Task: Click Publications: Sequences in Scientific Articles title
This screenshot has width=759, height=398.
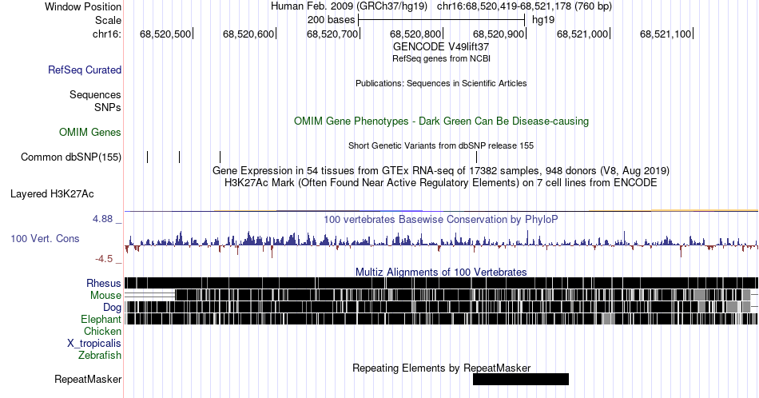Action: pyautogui.click(x=441, y=83)
